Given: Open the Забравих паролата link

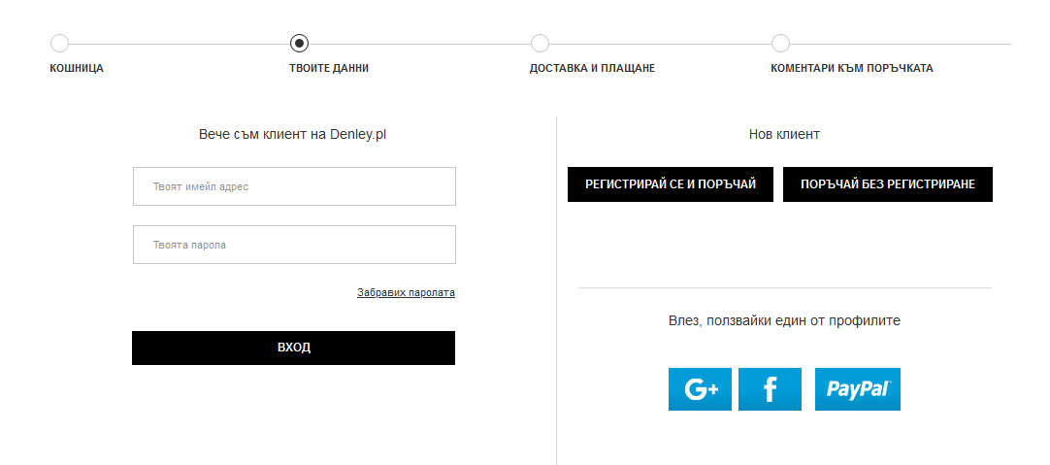Looking at the screenshot, I should coord(406,292).
